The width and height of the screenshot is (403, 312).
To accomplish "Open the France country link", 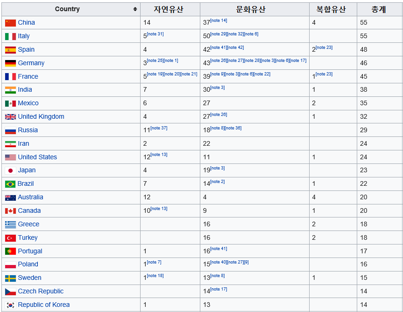I will 28,76.
